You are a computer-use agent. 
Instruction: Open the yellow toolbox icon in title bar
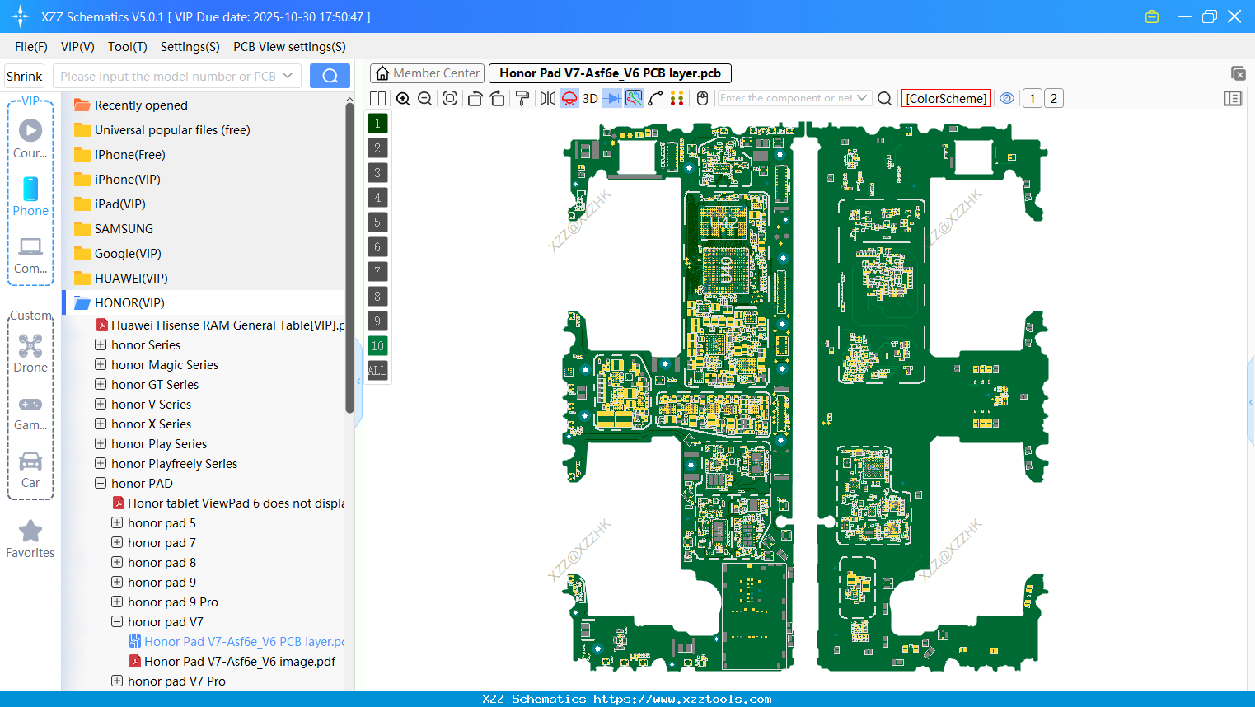(x=1152, y=16)
